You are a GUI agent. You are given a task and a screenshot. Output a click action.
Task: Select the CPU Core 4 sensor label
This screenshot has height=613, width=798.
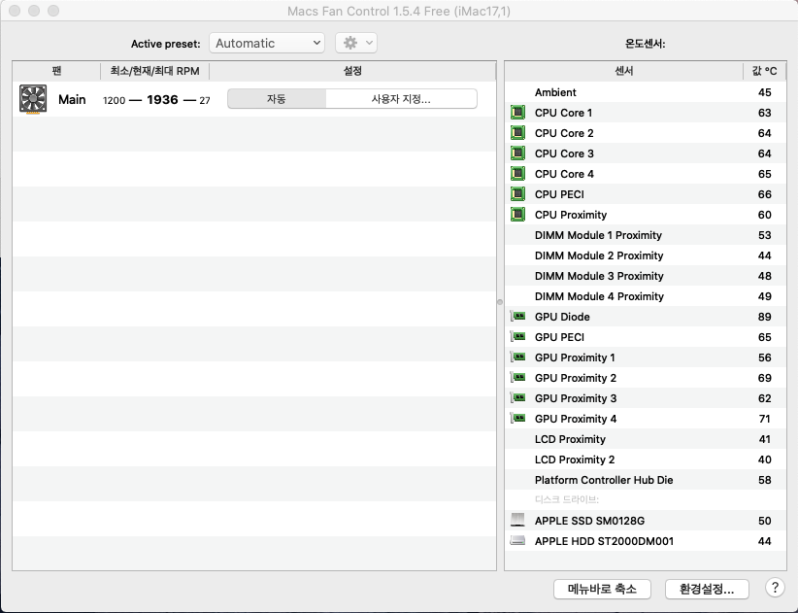(x=564, y=174)
